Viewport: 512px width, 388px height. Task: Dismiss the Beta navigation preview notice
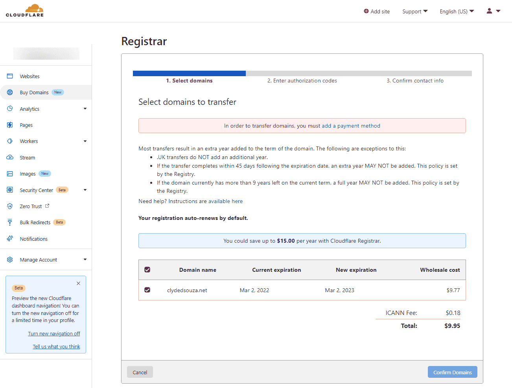click(x=78, y=283)
